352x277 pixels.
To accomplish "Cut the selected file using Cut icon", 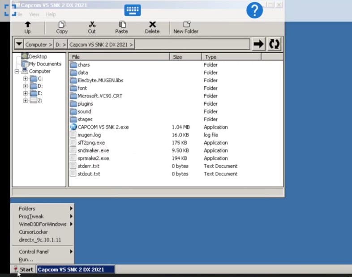I will 92,28.
